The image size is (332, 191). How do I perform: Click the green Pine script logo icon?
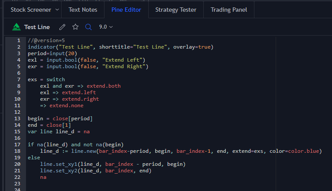click(16, 27)
